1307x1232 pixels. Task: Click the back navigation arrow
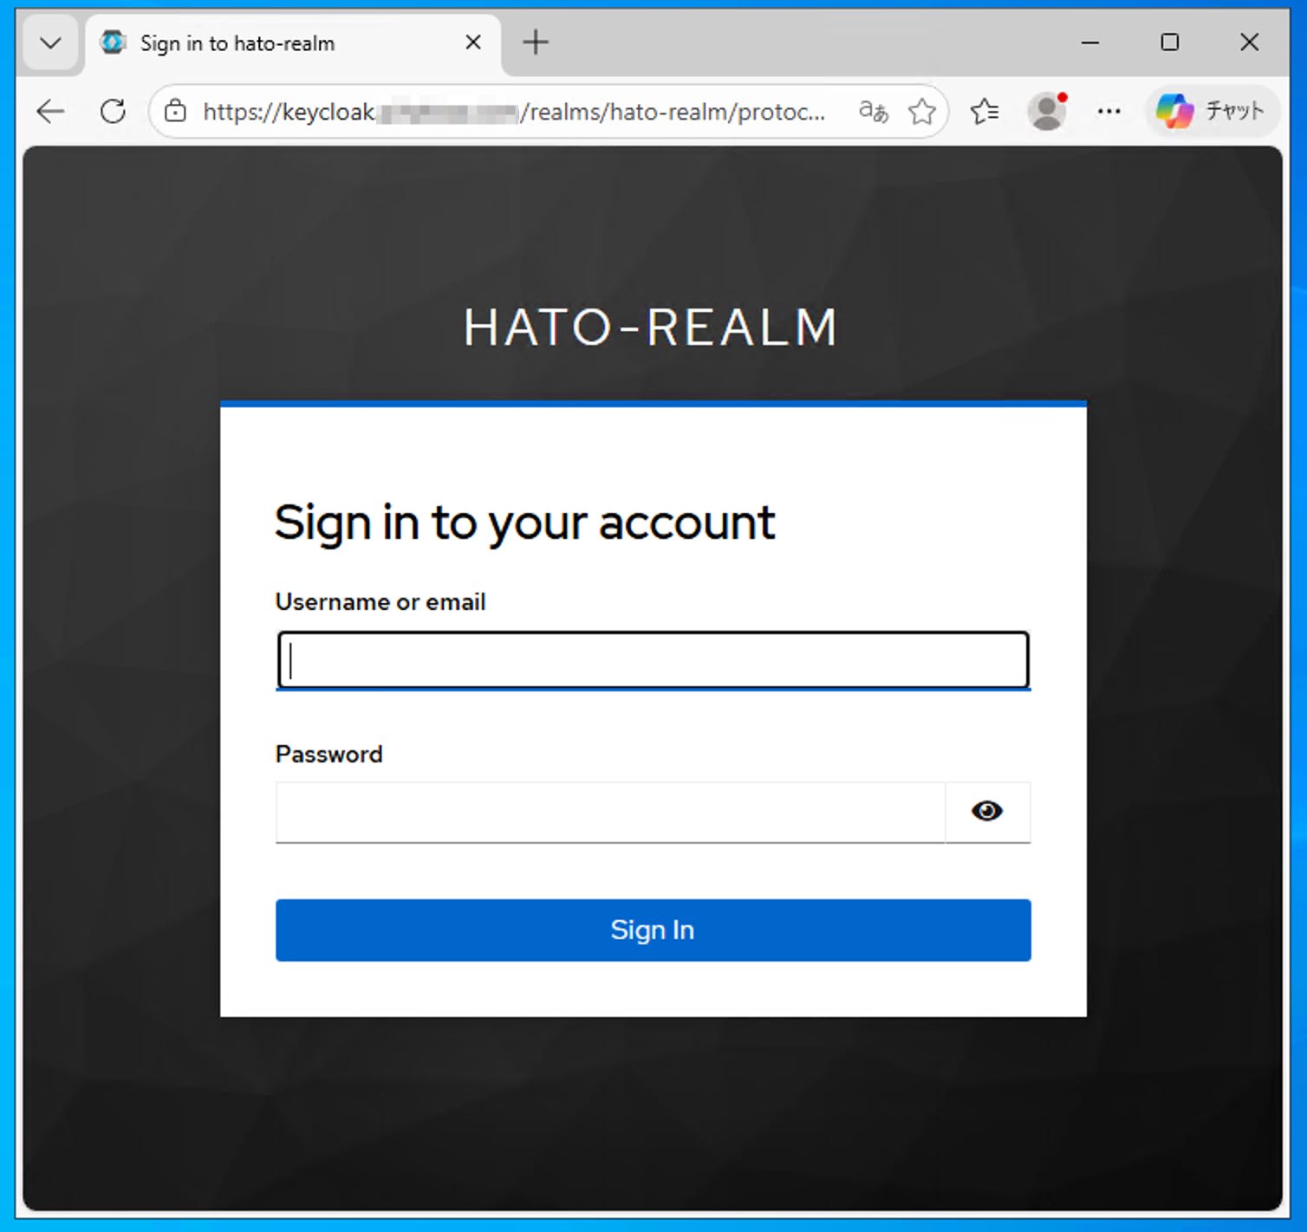point(49,111)
